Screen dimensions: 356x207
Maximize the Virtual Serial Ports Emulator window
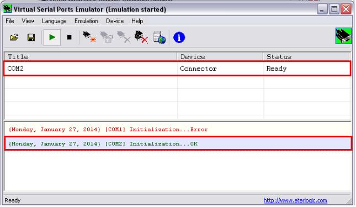coord(334,9)
